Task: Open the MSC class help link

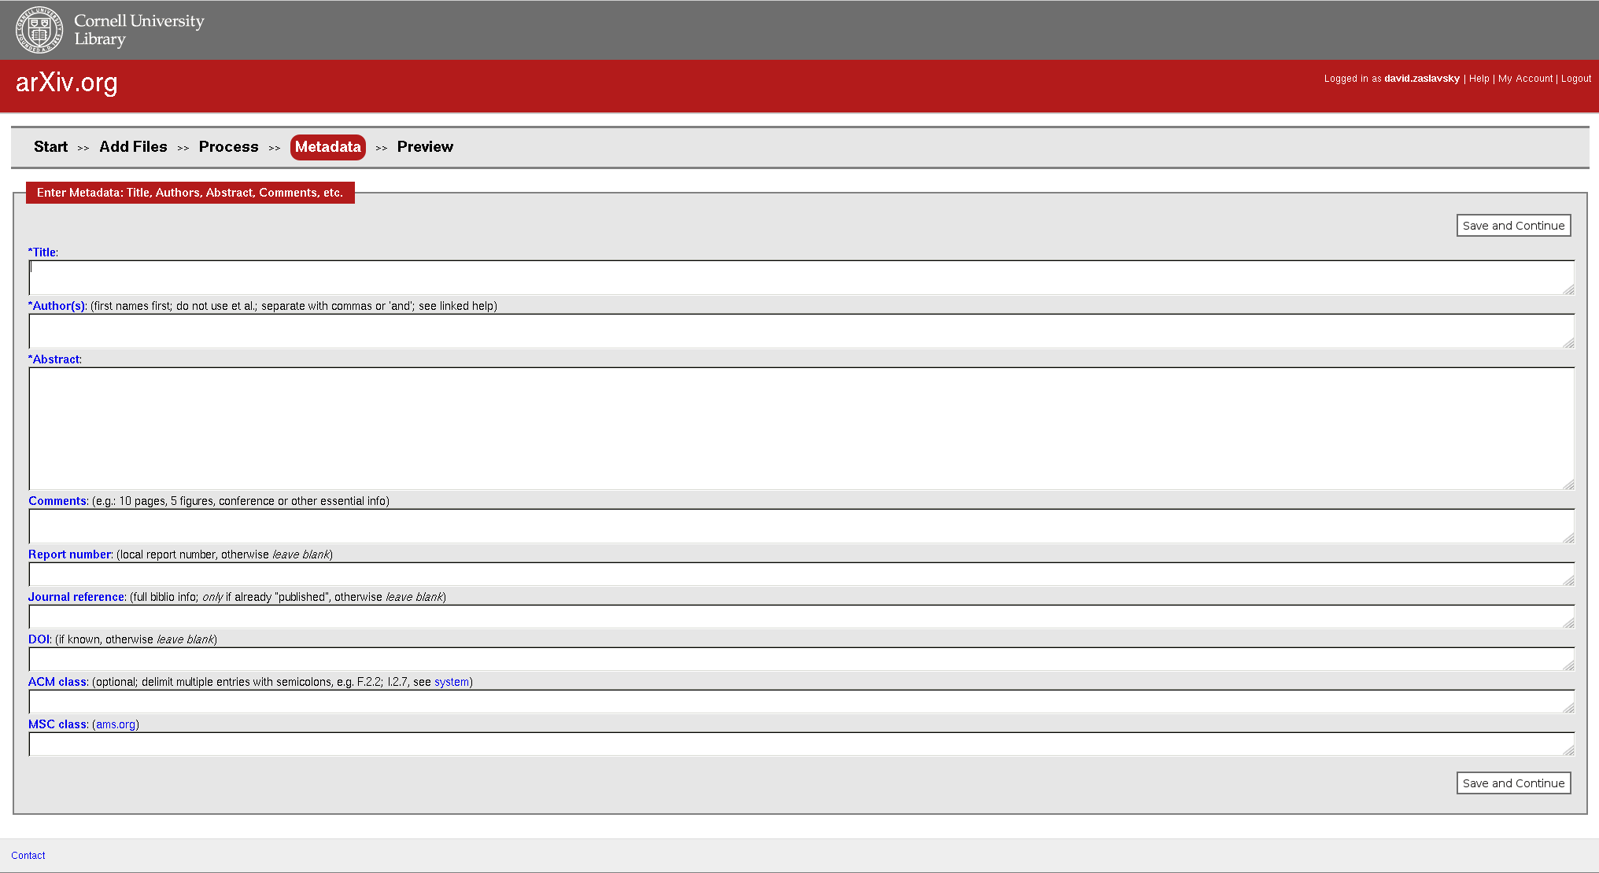Action: (57, 724)
